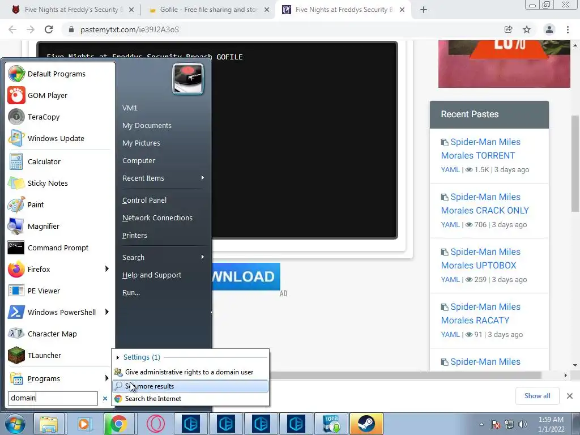Open Chrome three-dot menu
This screenshot has width=580, height=435.
[x=568, y=29]
